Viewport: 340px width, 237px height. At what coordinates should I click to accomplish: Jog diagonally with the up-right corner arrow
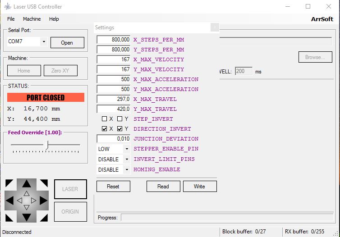44,183
